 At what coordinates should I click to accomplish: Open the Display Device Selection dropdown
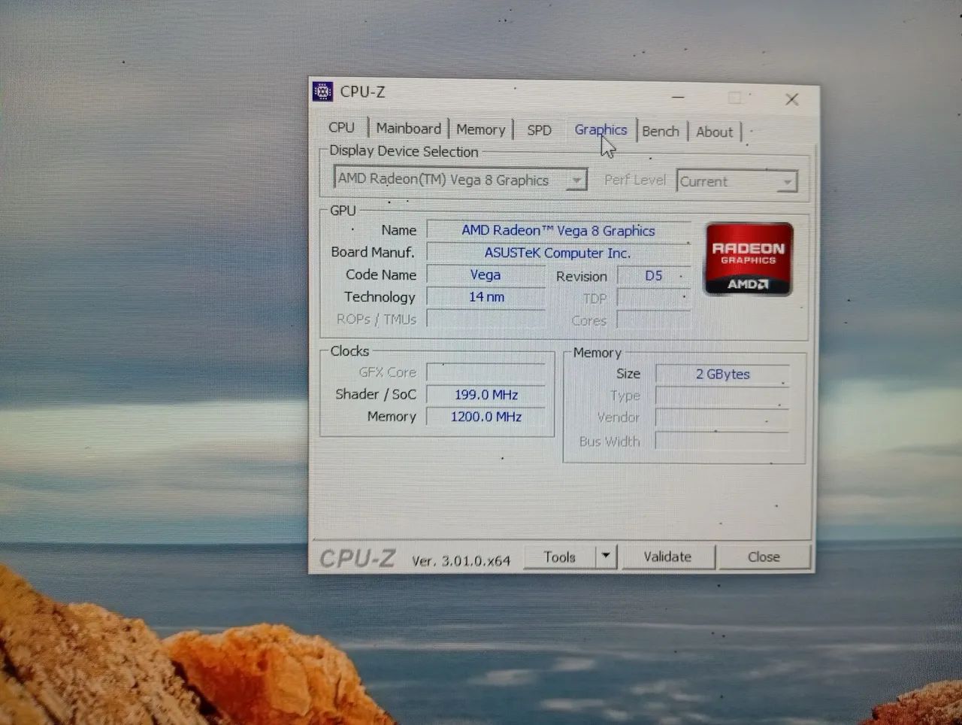click(x=460, y=179)
